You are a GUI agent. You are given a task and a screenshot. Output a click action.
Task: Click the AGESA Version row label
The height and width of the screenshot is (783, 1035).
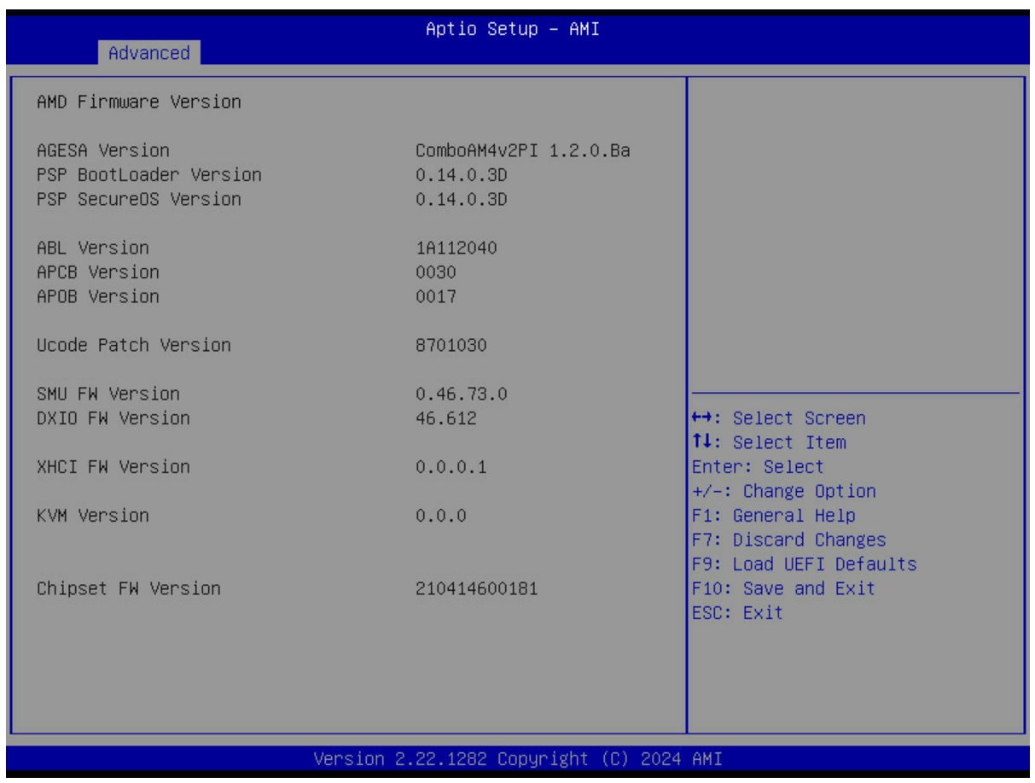click(x=103, y=150)
